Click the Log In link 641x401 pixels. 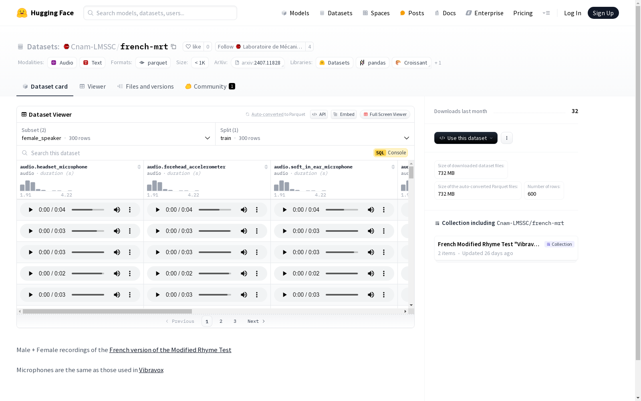point(572,13)
